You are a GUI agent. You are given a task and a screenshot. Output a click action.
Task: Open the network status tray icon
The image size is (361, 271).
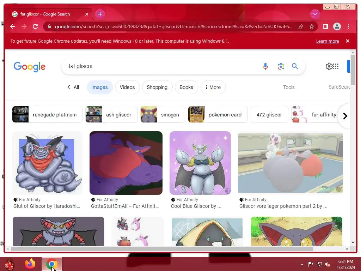pyautogui.click(x=319, y=264)
